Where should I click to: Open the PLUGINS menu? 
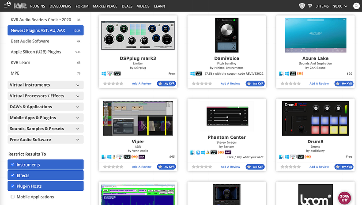click(x=38, y=6)
